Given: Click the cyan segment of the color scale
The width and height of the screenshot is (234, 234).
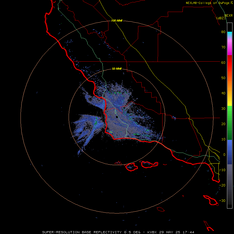Looking at the screenshot, I should pyautogui.click(x=230, y=34).
